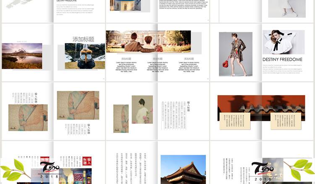315x184 pixels.
Task: Select the mountain lake landscape photo
Action: [22, 56]
